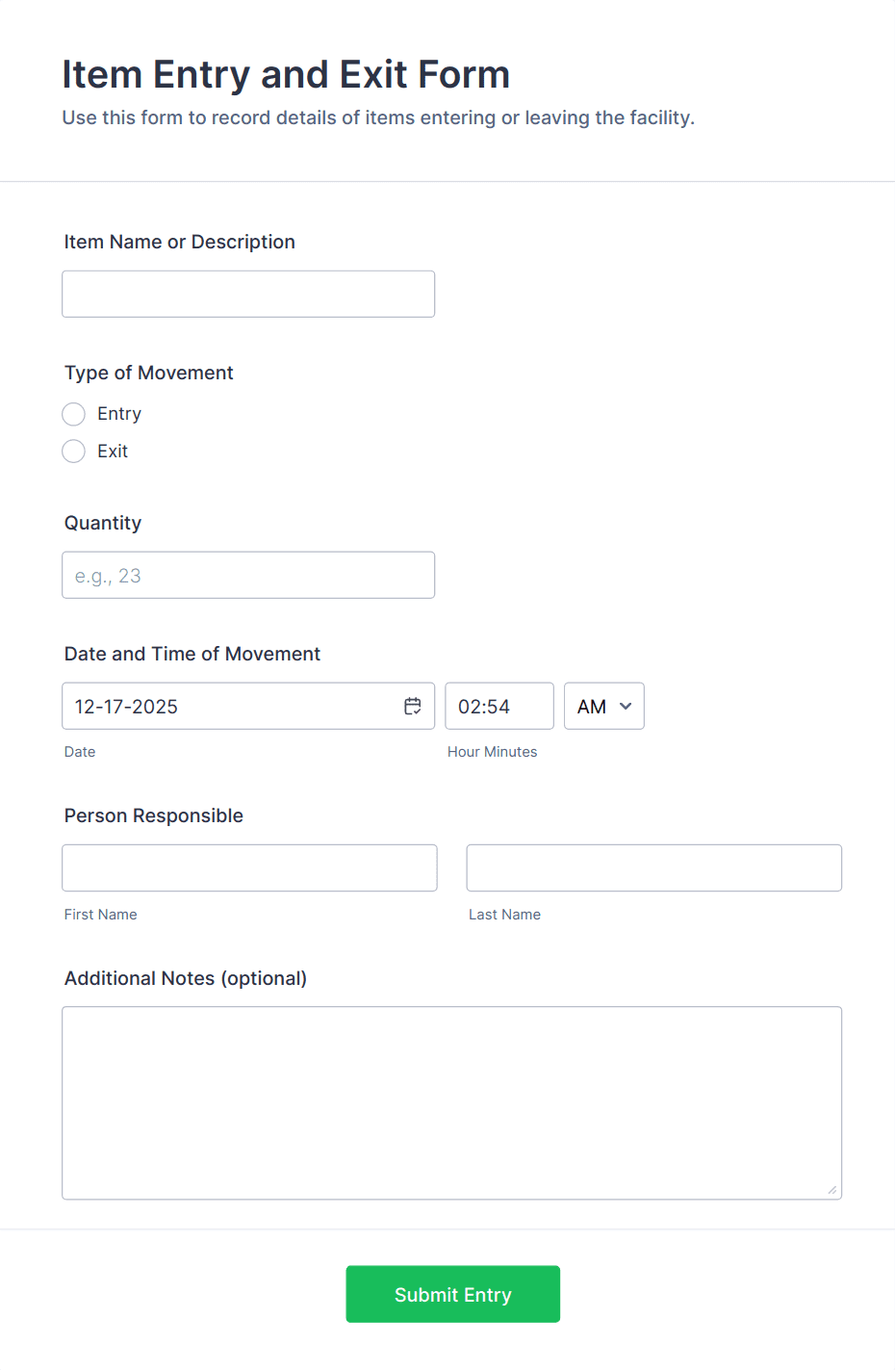Open the calendar date picker icon
This screenshot has width=895, height=1370.
[x=412, y=706]
